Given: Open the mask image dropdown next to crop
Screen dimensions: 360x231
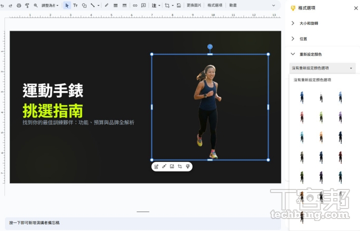Looking at the screenshot, I should [172, 5].
